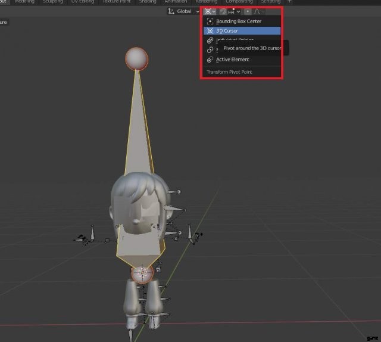Expand the snapping options dropdown

tap(238, 11)
